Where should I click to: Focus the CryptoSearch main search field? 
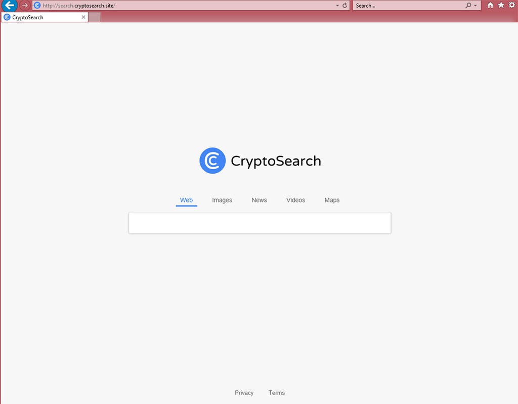pos(260,223)
